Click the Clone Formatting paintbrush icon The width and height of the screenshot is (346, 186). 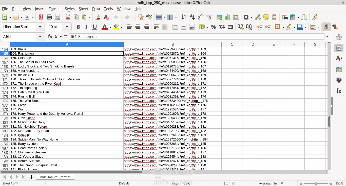pyautogui.click(x=98, y=17)
